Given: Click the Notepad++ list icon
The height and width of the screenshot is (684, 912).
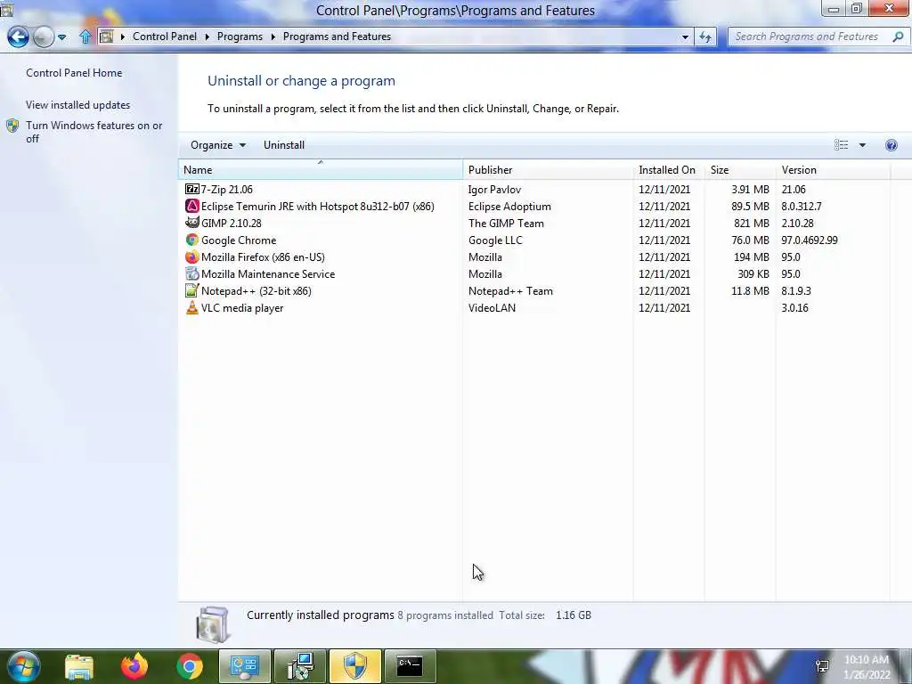Looking at the screenshot, I should pyautogui.click(x=192, y=290).
